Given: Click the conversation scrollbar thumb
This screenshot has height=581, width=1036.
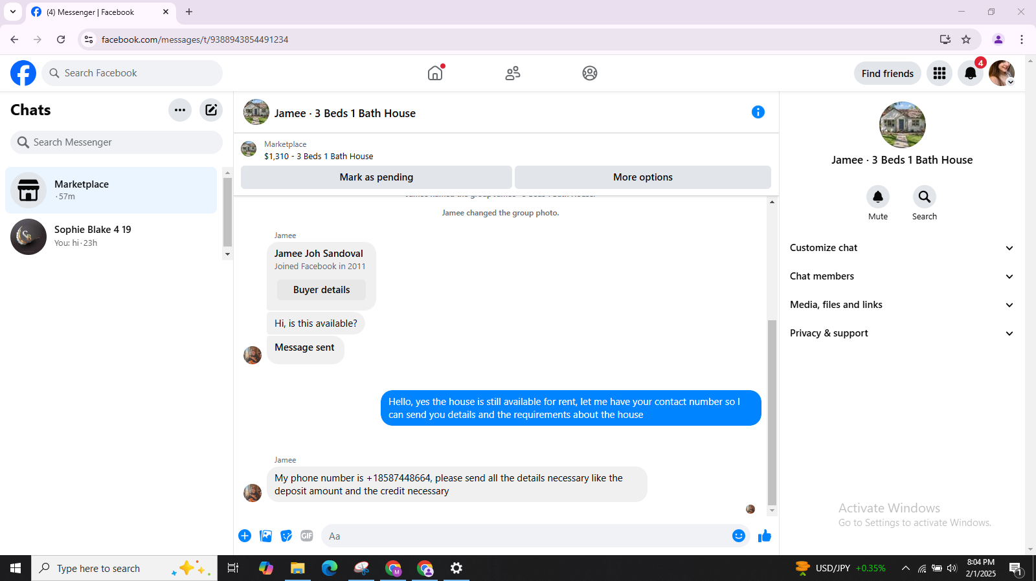Looking at the screenshot, I should coord(772,412).
